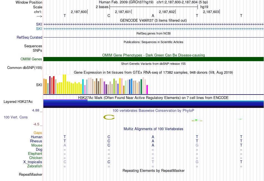The image size is (264, 181).
Task: Click the dark green OMIM Genes bar
Action: [x=153, y=59]
